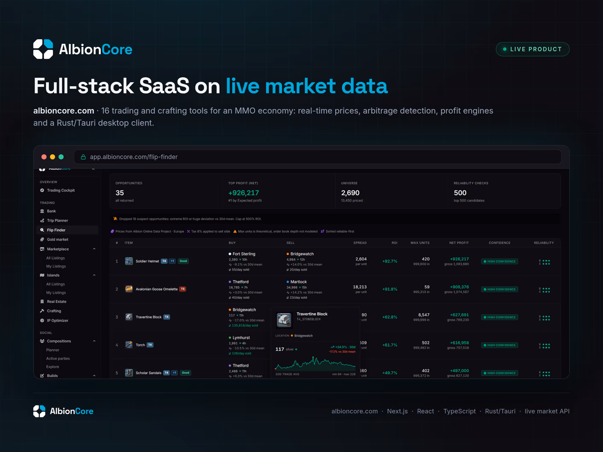This screenshot has height=452, width=603.
Task: Click the AlbionCore logo at the page top
Action: tap(83, 49)
